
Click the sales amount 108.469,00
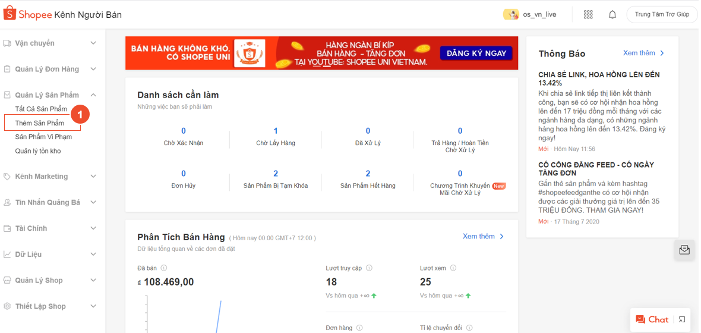tap(165, 282)
